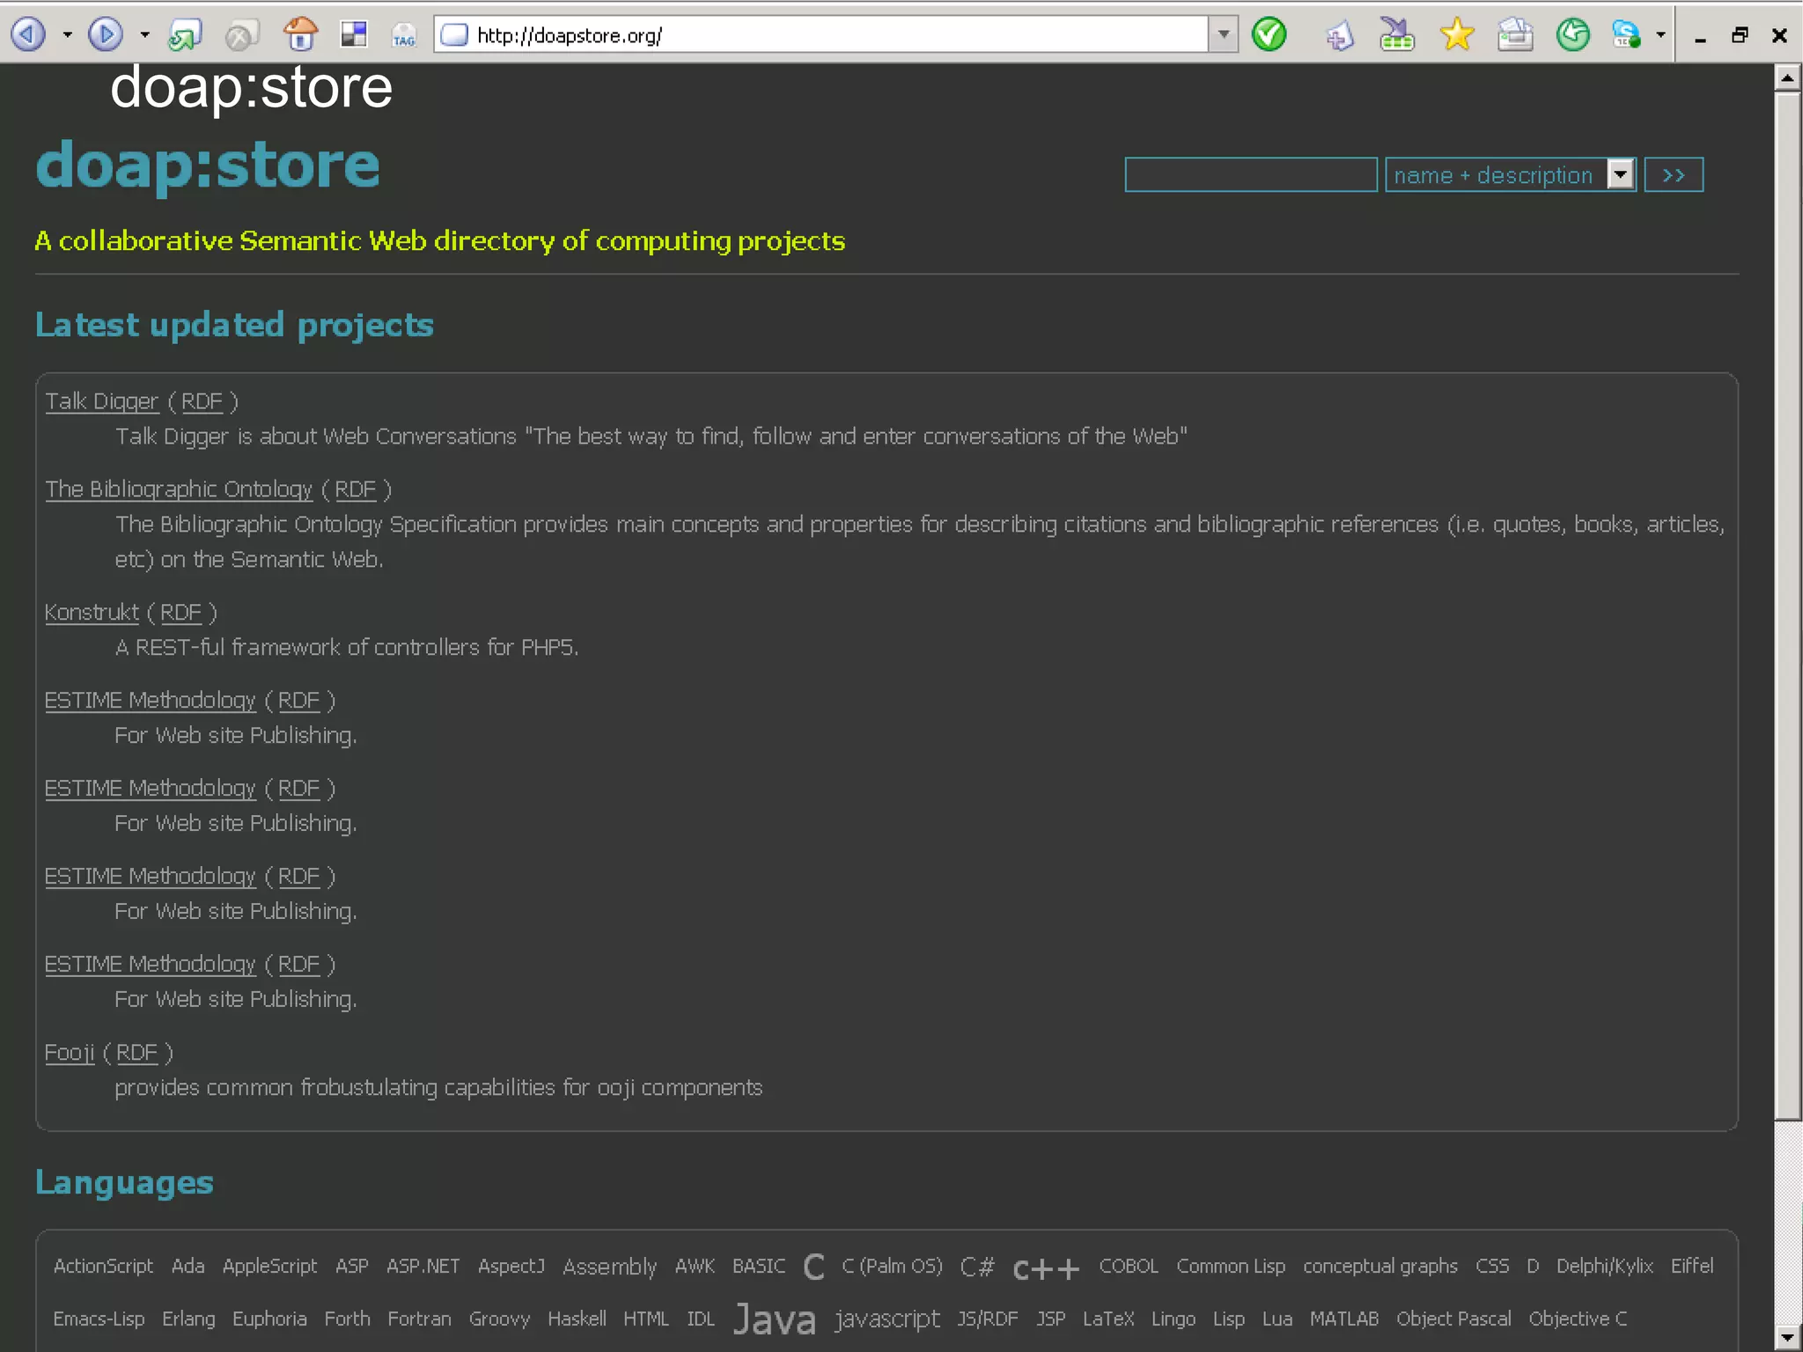Screen dimensions: 1803x1352
Task: Submit search with the >> button
Action: [x=1674, y=174]
